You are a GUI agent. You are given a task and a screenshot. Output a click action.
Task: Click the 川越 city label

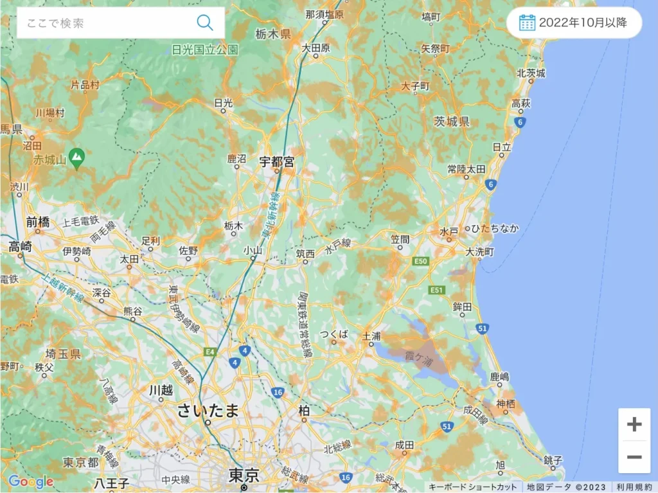tap(161, 390)
